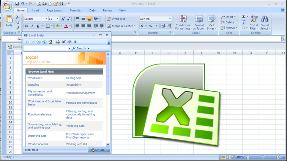
Task: Click the Excel Help search text box
Action: [x=46, y=48]
